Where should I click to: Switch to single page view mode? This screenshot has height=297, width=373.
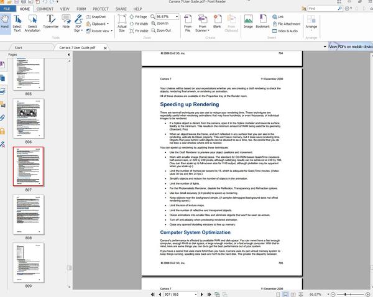point(278,295)
